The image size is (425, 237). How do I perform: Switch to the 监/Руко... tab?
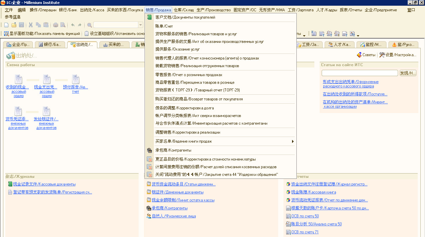[403, 45]
